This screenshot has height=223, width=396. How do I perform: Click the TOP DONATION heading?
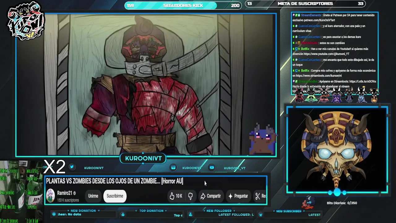tap(151, 211)
